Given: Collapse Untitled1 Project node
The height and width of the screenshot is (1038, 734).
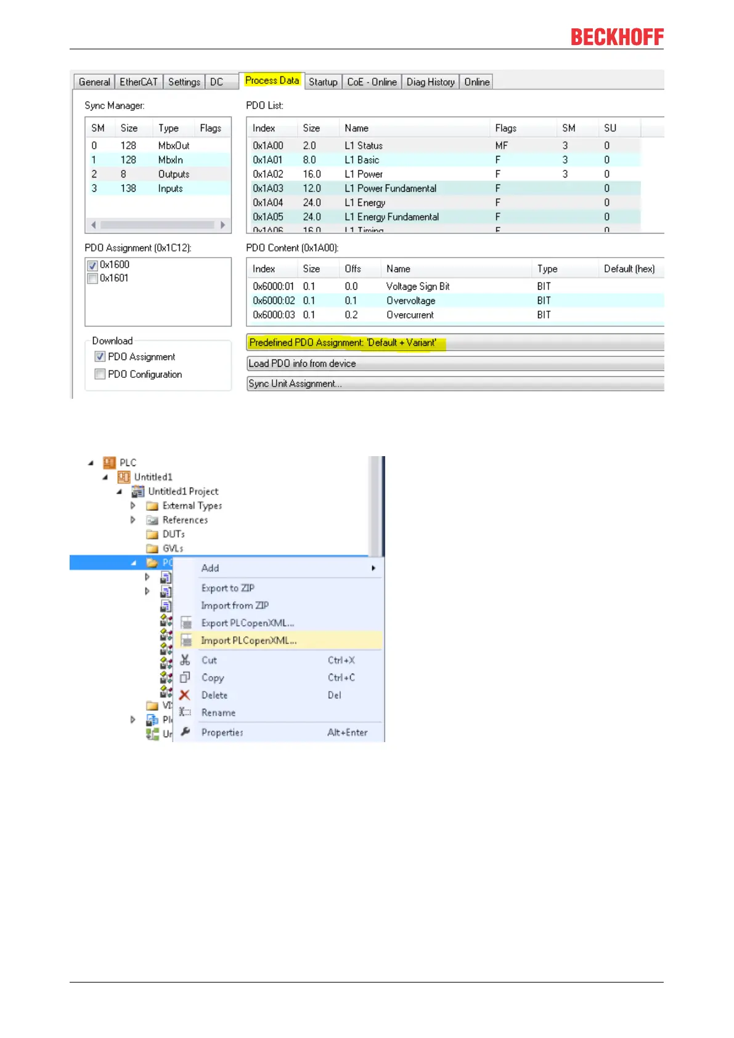Looking at the screenshot, I should 120,492.
